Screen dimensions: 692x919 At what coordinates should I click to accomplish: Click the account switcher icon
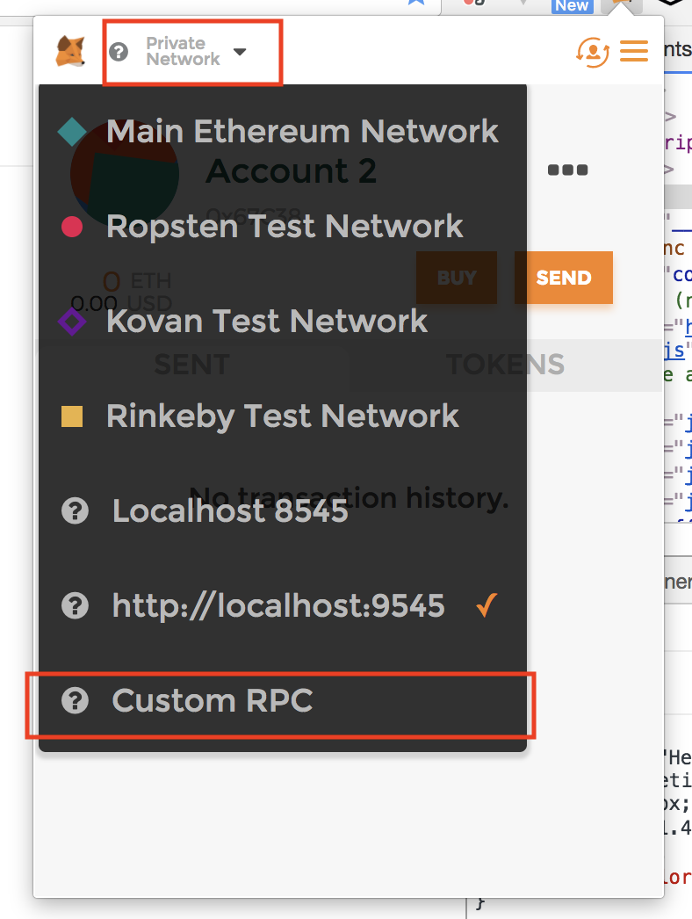pos(593,51)
